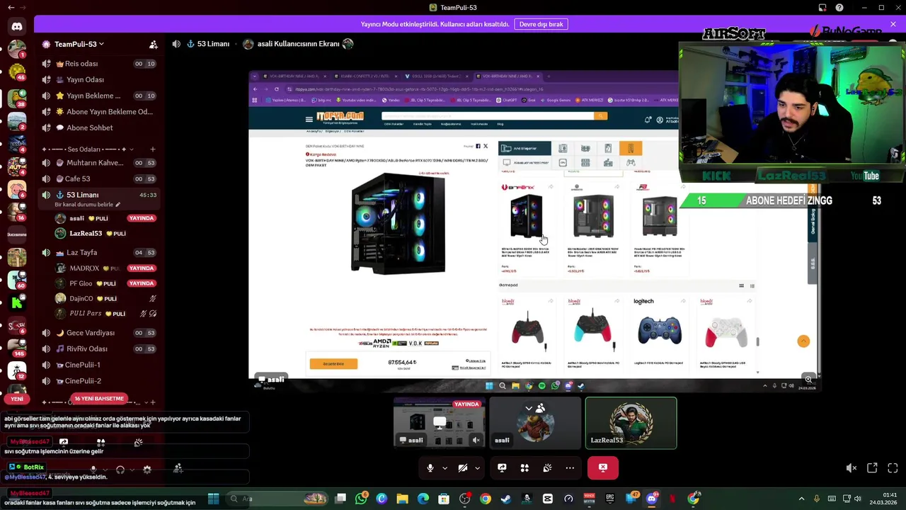
Task: Disconnect from call with red button
Action: 603,467
